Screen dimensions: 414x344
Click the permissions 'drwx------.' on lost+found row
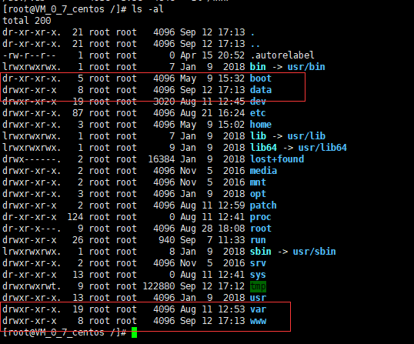tap(32, 159)
